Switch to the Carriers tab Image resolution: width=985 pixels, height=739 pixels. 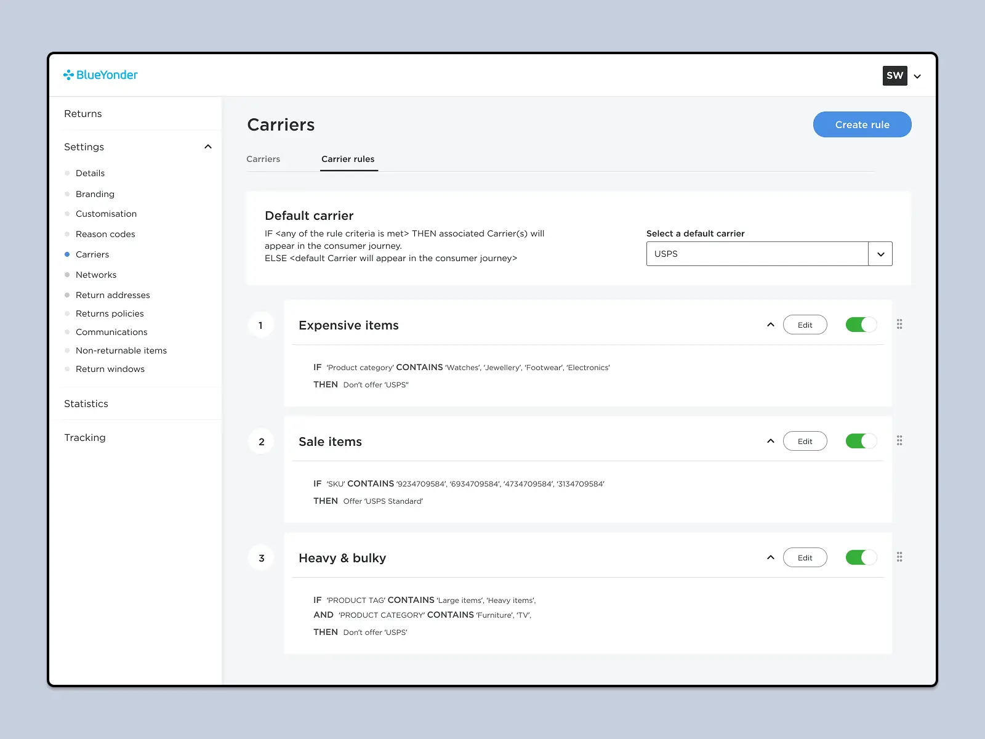[x=263, y=159]
